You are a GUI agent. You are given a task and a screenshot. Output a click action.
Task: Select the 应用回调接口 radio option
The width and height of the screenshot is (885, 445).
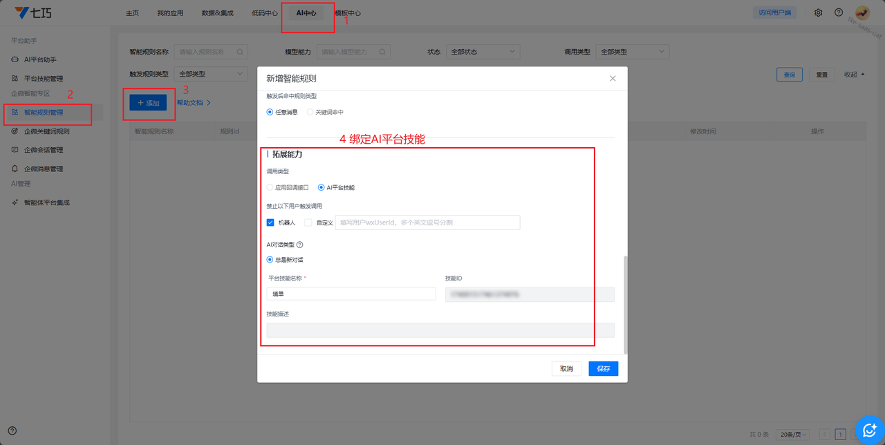(x=270, y=187)
